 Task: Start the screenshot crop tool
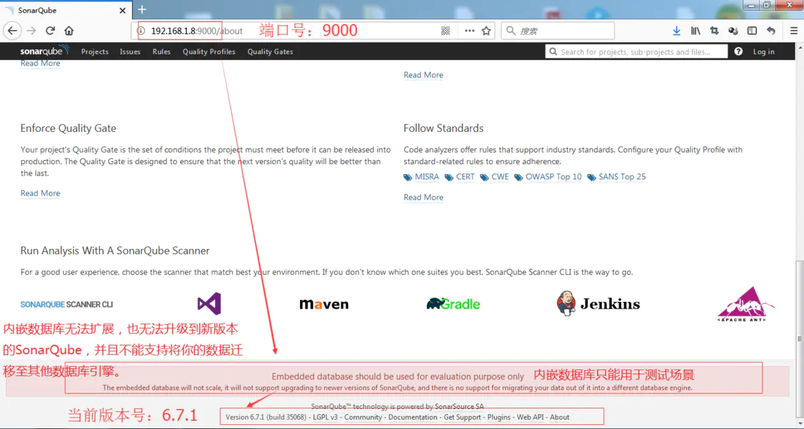coord(714,31)
